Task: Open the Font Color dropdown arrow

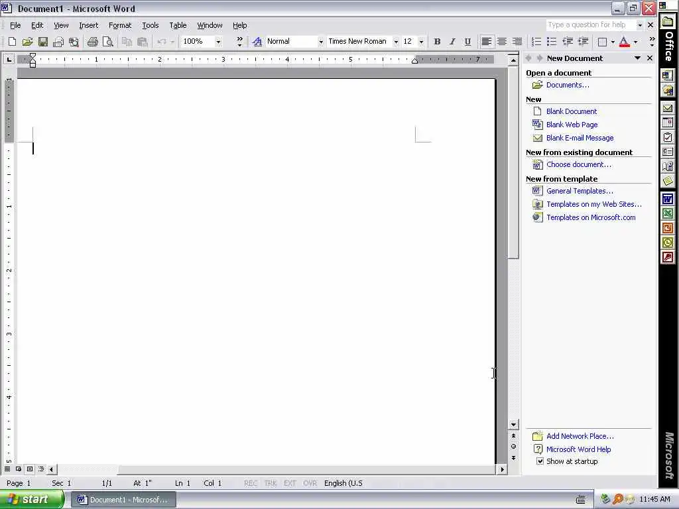Action: tap(635, 42)
